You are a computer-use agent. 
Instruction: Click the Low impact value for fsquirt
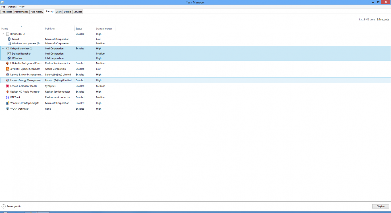coord(98,39)
